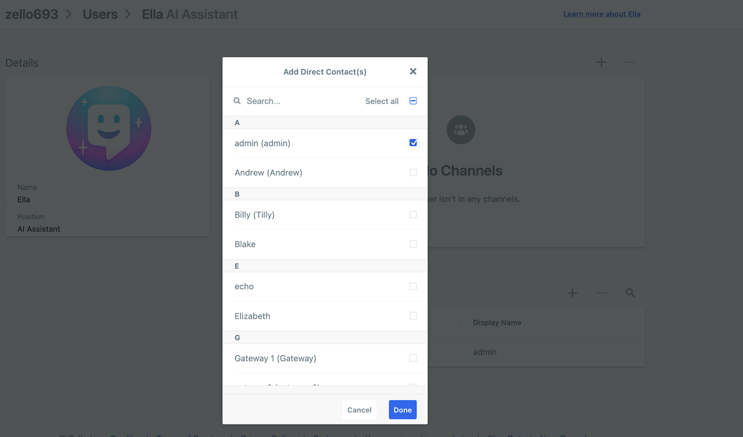This screenshot has height=437, width=743.
Task: Click the 'Ella' name value in Details
Action: (24, 199)
